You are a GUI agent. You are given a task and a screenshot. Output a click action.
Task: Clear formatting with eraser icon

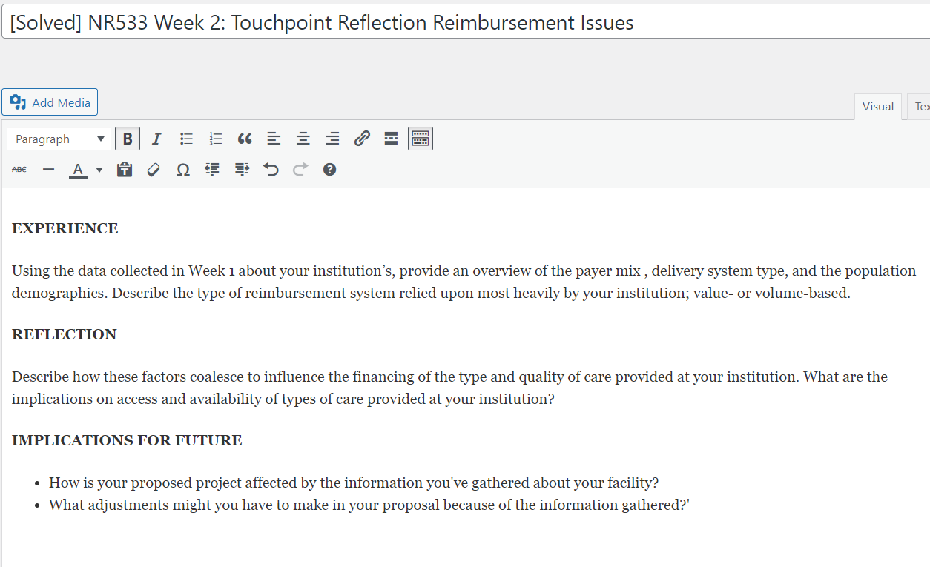(154, 170)
